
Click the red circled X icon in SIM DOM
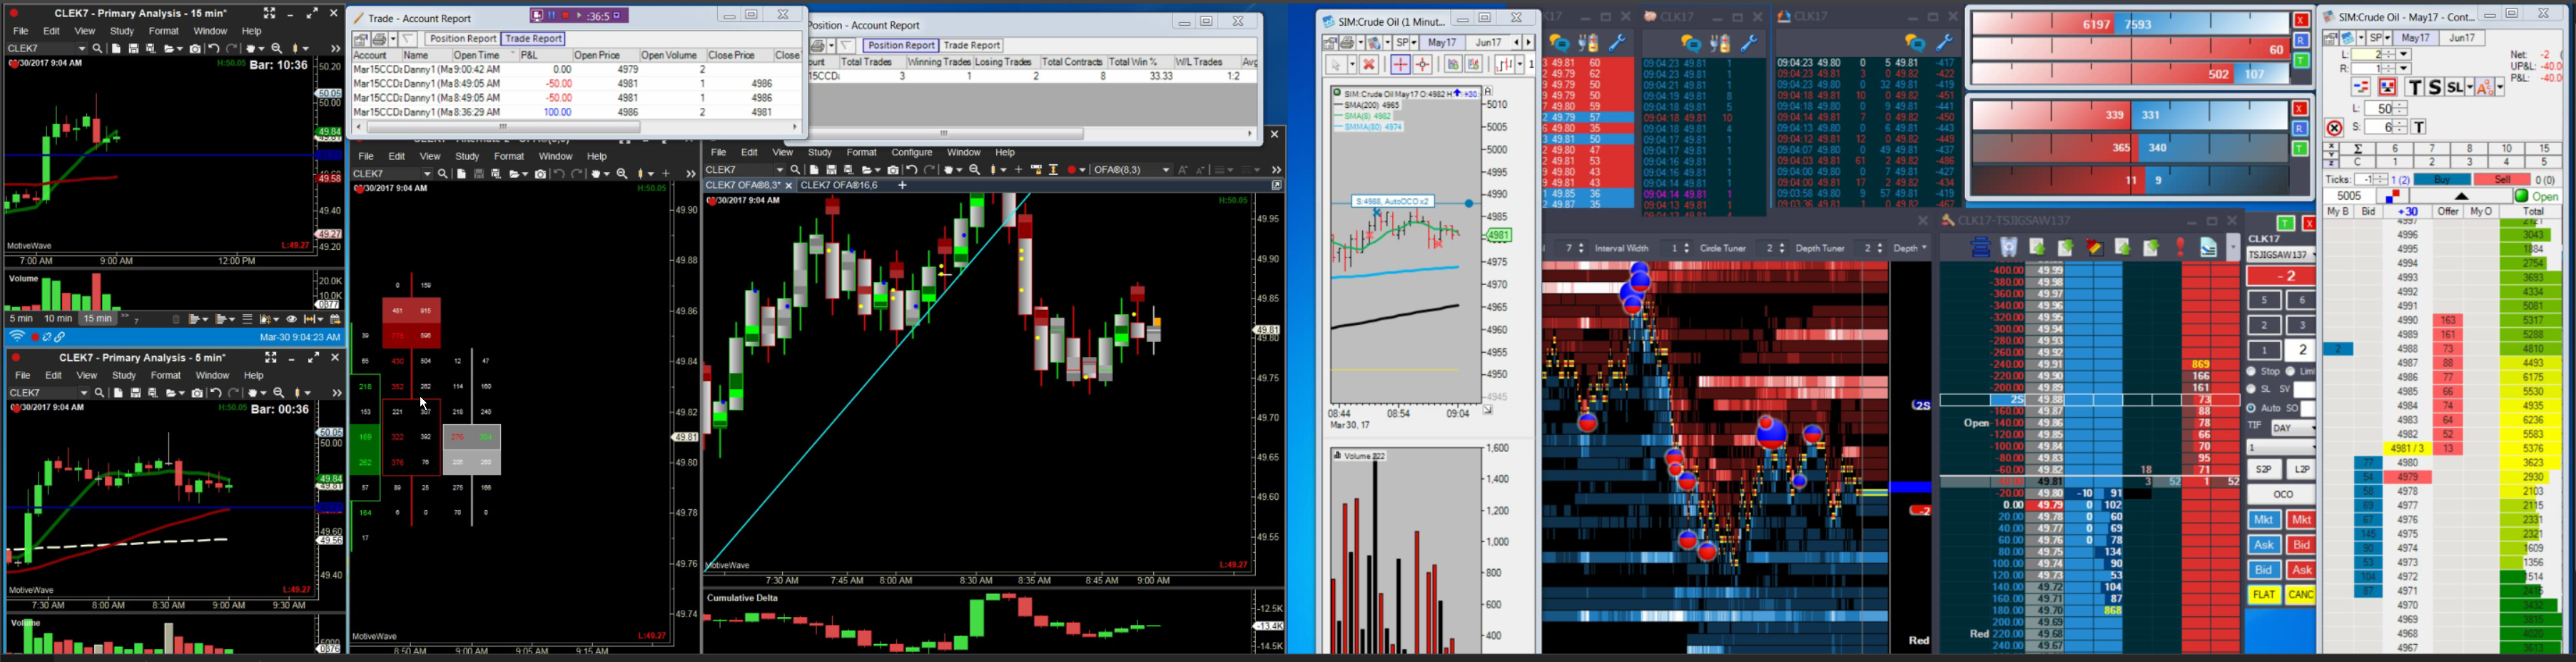pyautogui.click(x=2334, y=129)
